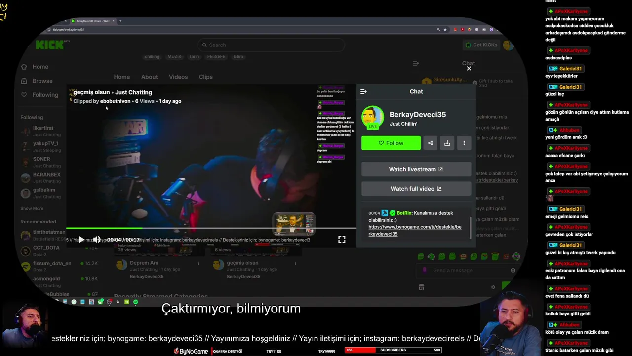Click Watch livestream button
The height and width of the screenshot is (356, 632).
point(416,169)
